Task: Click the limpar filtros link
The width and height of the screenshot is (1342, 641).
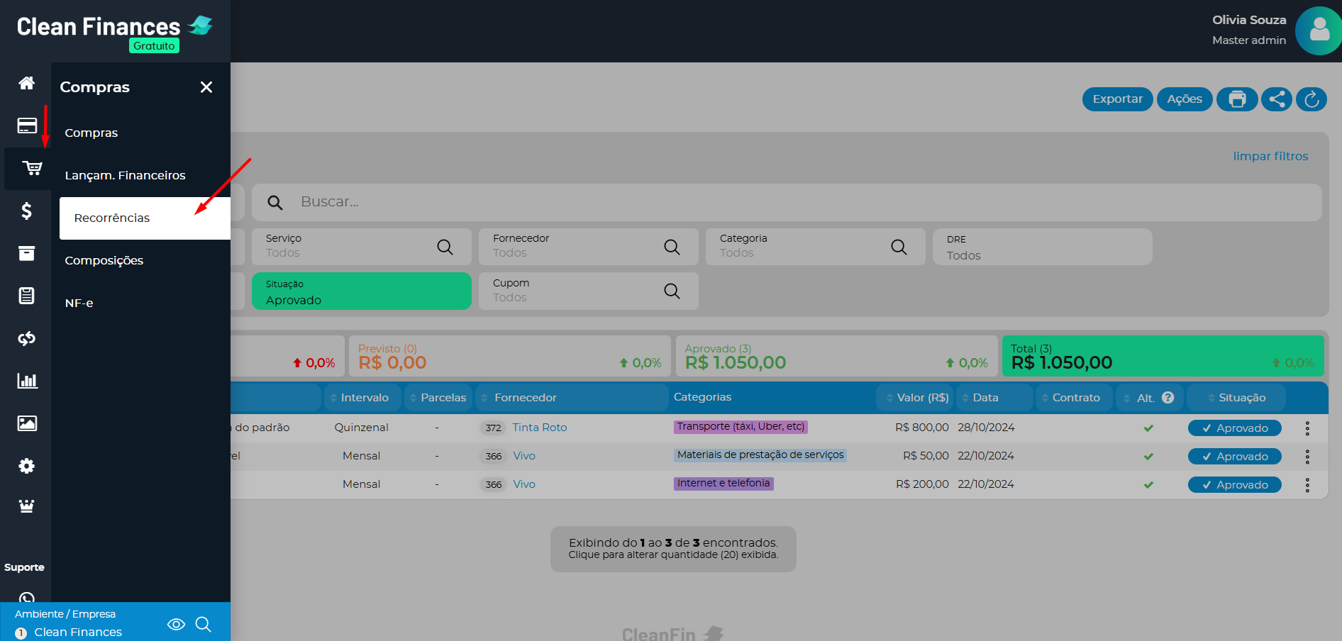Action: [x=1270, y=156]
